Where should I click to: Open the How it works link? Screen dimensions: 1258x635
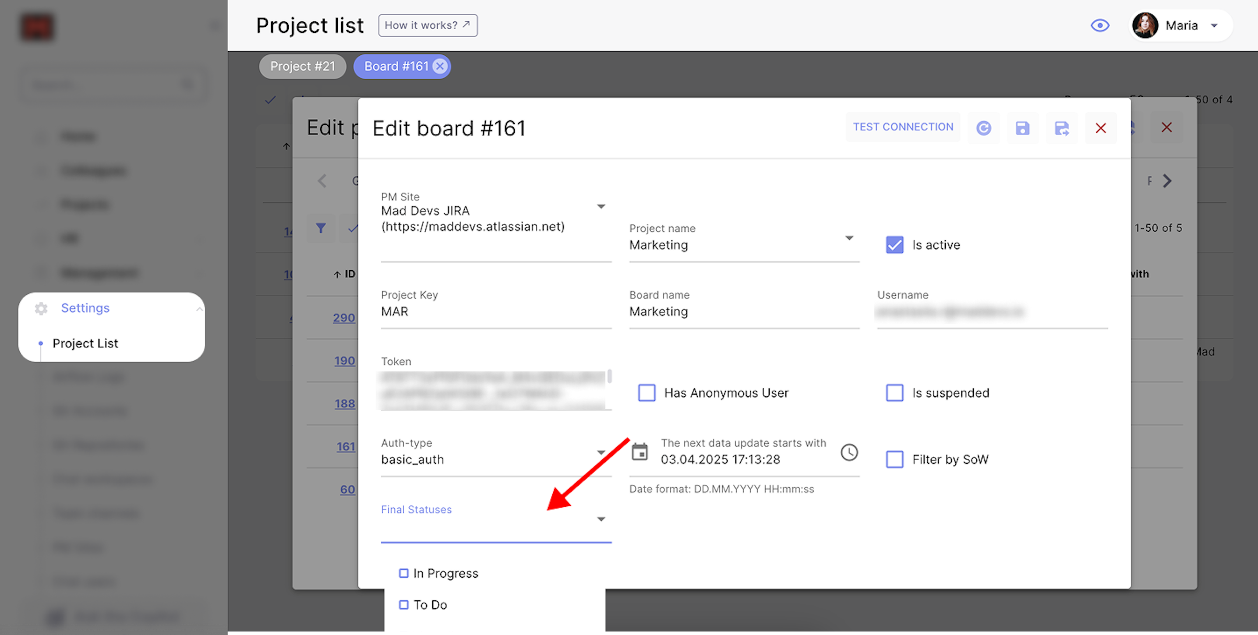428,25
